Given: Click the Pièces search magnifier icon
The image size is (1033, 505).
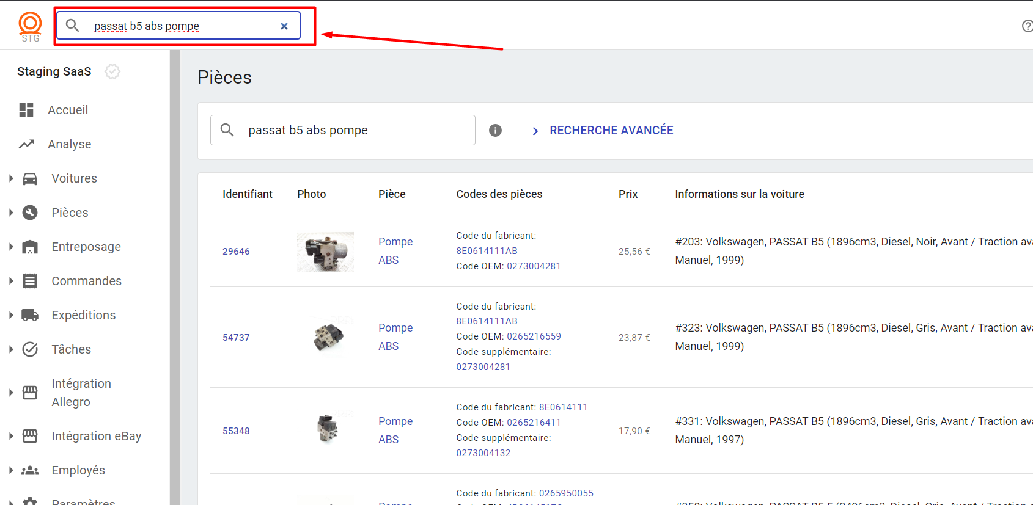Looking at the screenshot, I should (x=227, y=130).
